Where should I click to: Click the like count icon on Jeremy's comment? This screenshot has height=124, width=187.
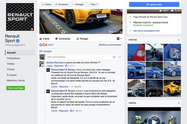[66, 66]
